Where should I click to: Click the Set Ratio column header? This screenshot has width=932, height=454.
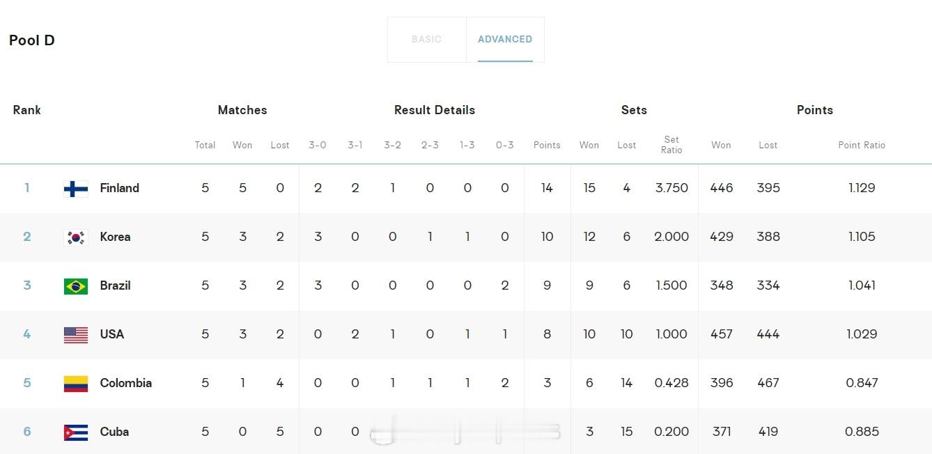[x=671, y=145]
